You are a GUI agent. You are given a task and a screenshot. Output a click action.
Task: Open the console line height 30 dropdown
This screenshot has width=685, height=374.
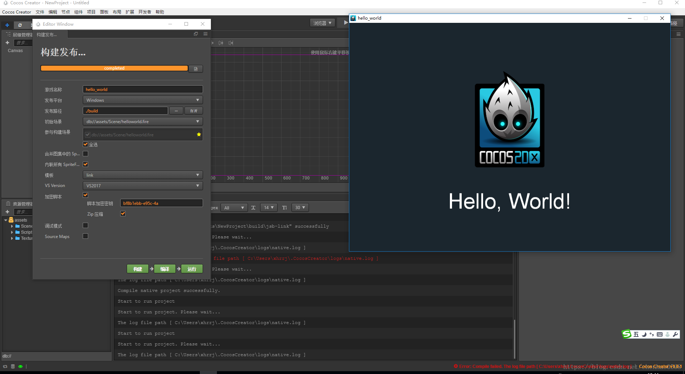coord(300,208)
